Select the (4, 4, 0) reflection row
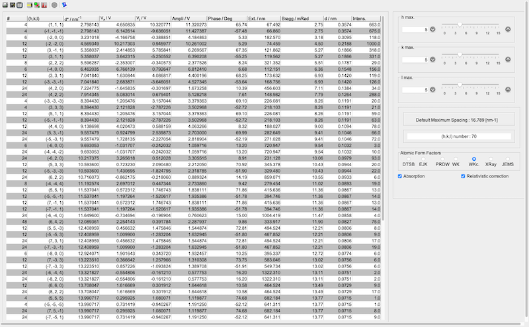Image resolution: width=529 pixels, height=327 pixels. point(193,126)
